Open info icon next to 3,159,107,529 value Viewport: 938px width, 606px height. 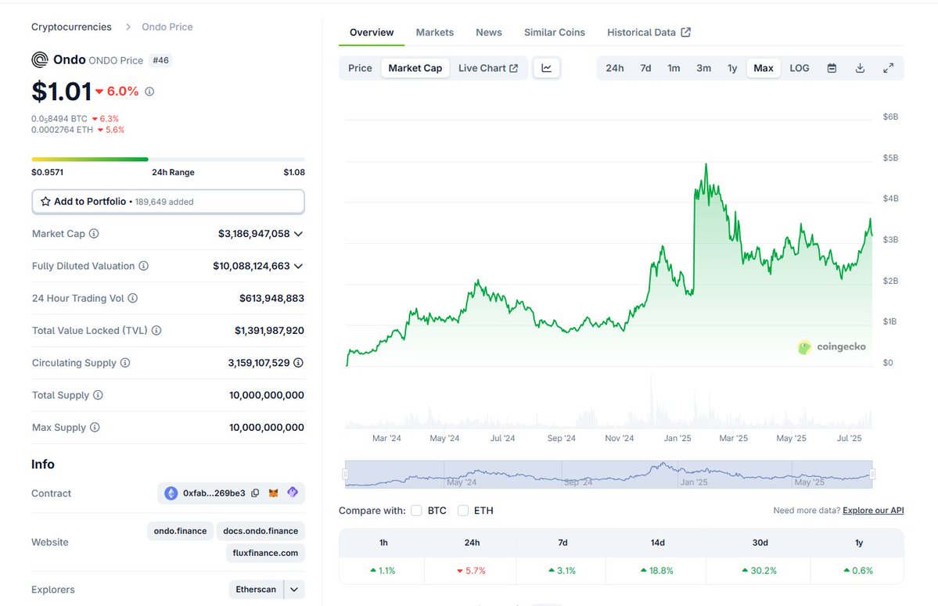point(299,363)
